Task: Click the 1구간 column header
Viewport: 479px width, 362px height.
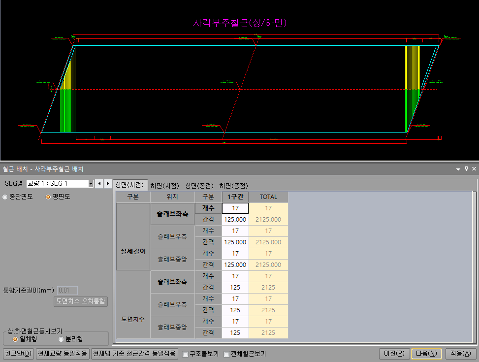Action: (235, 197)
